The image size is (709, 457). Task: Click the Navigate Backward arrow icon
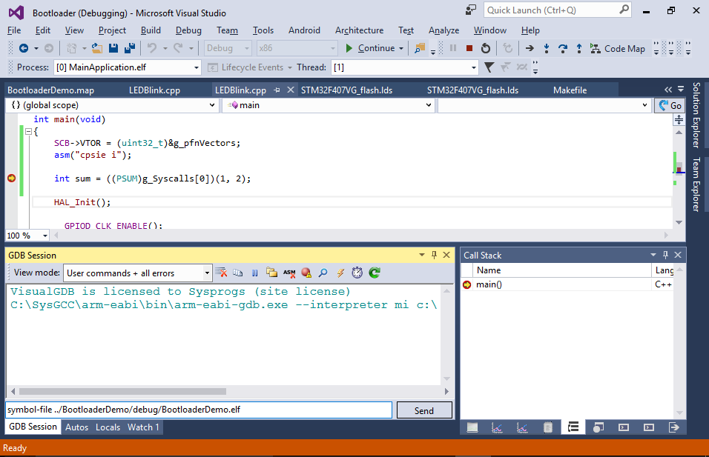pyautogui.click(x=24, y=48)
